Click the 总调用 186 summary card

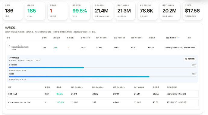point(13,11)
